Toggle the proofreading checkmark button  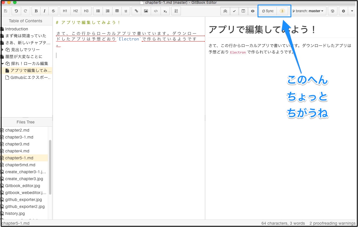[234, 11]
